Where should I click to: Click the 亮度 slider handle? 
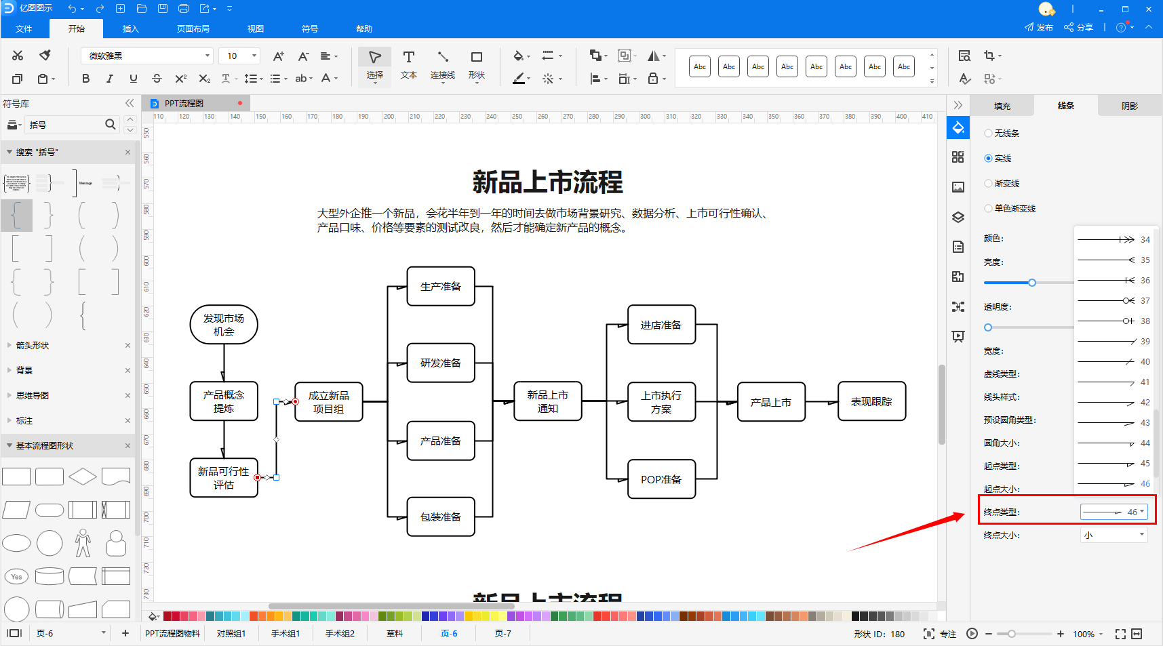(x=1031, y=283)
